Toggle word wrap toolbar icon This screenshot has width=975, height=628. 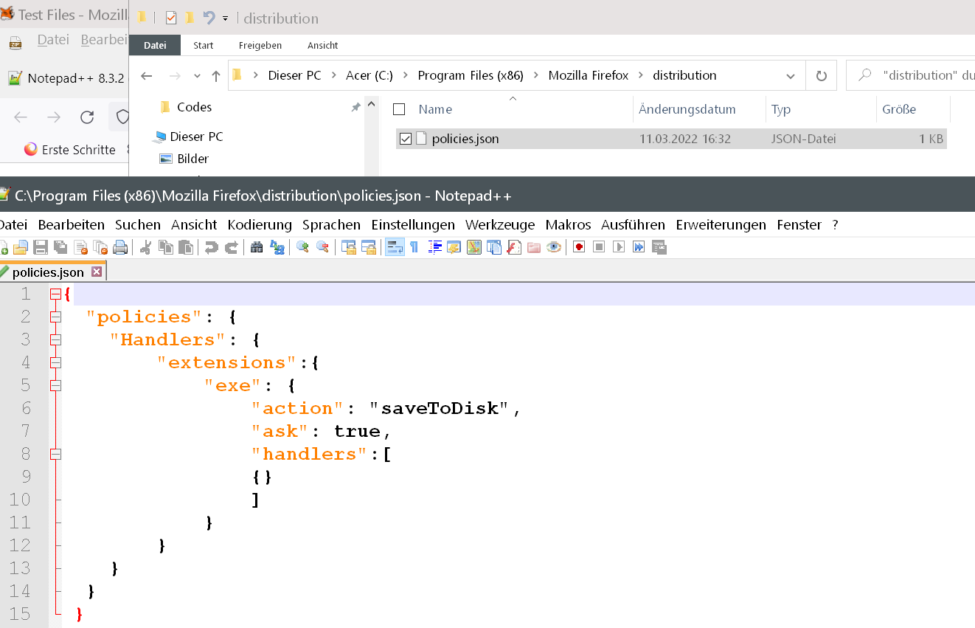395,247
